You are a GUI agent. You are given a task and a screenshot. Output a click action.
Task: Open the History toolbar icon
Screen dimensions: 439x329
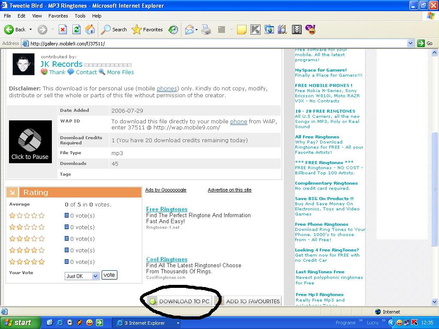click(173, 30)
